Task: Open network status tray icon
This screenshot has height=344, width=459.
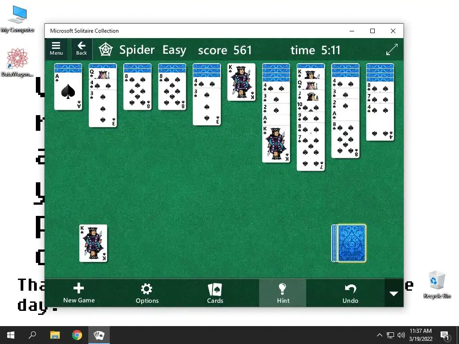Action: coord(390,335)
